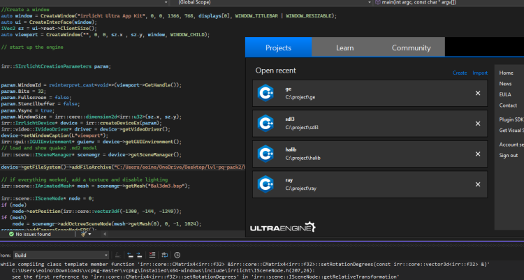This screenshot has height=280, width=524.
Task: Toggle word wrap in the Output window
Action: 165,256
